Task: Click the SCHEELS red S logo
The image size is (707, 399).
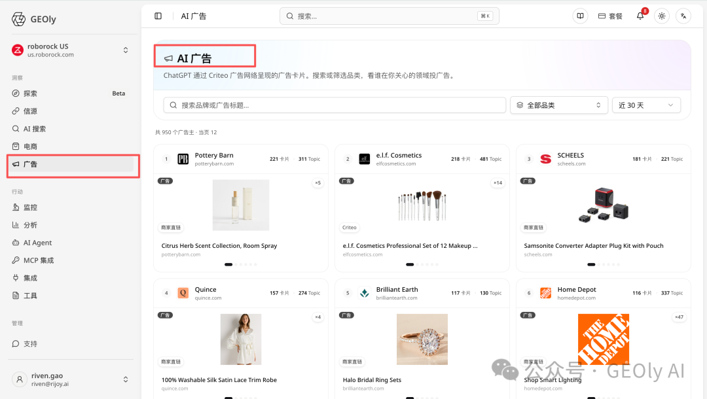Action: 545,159
